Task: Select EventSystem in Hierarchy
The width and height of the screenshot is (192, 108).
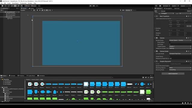Action: coord(11,15)
